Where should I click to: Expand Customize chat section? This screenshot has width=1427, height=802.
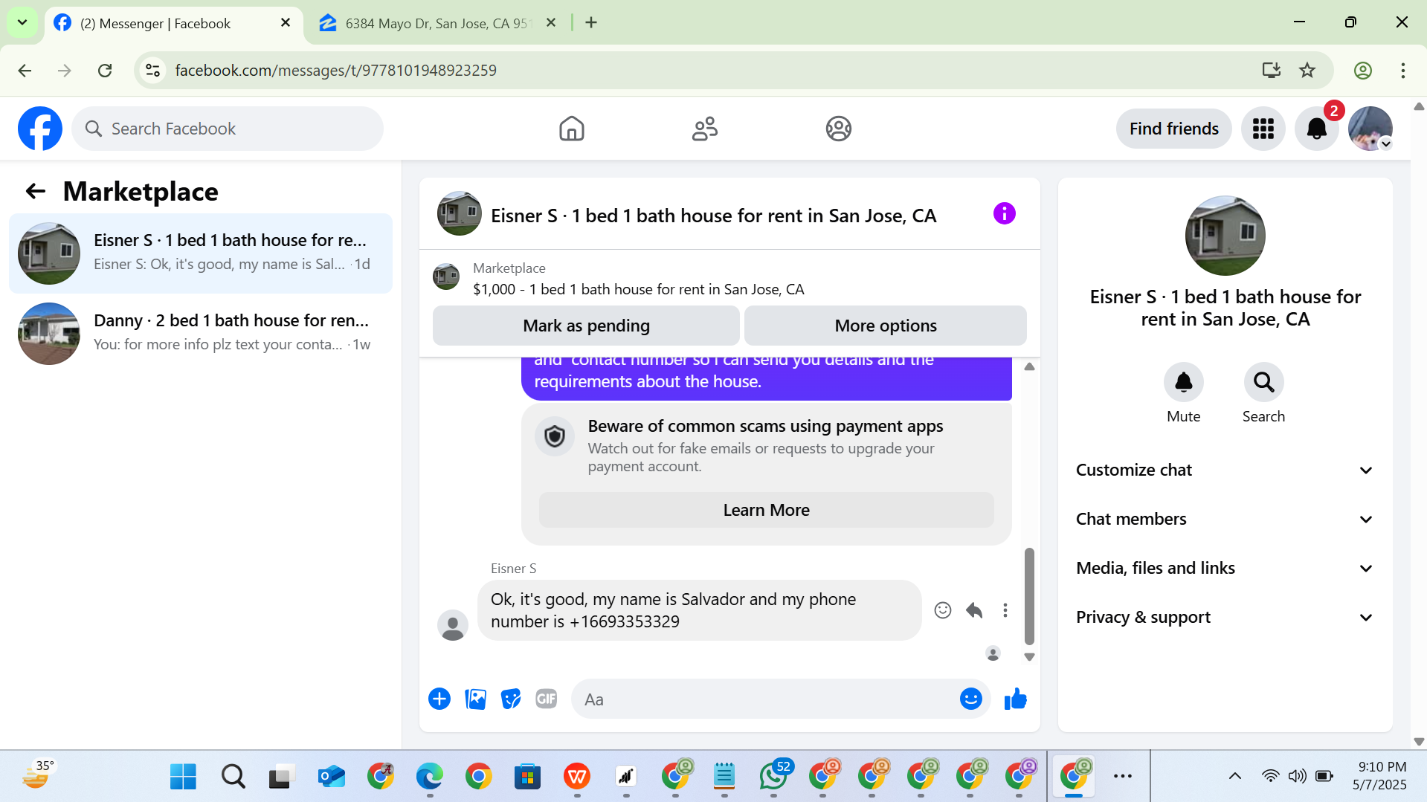(1224, 470)
